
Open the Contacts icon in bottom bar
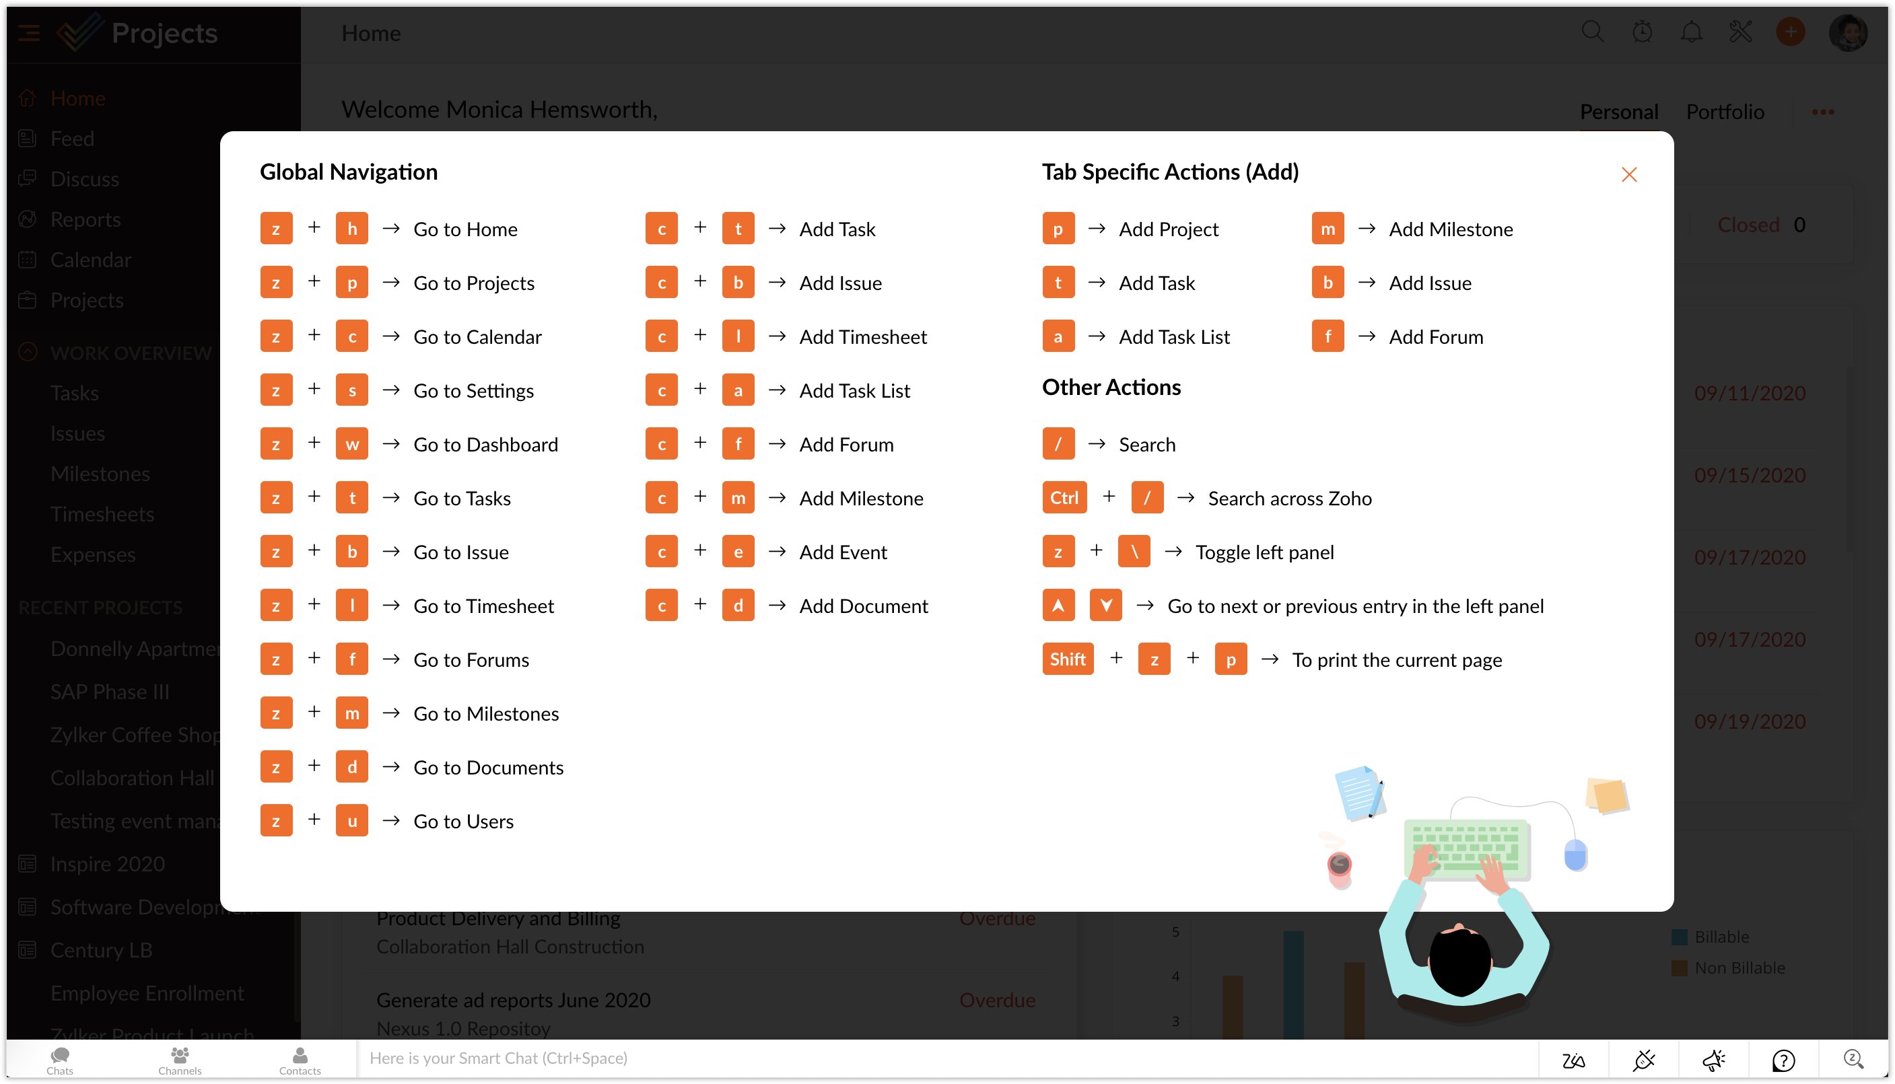coord(300,1059)
